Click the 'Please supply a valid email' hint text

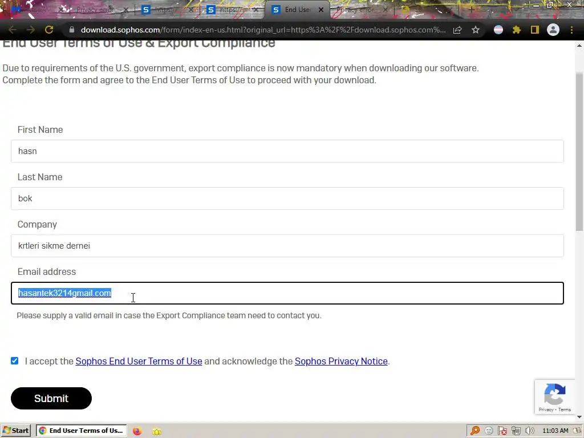coord(169,315)
